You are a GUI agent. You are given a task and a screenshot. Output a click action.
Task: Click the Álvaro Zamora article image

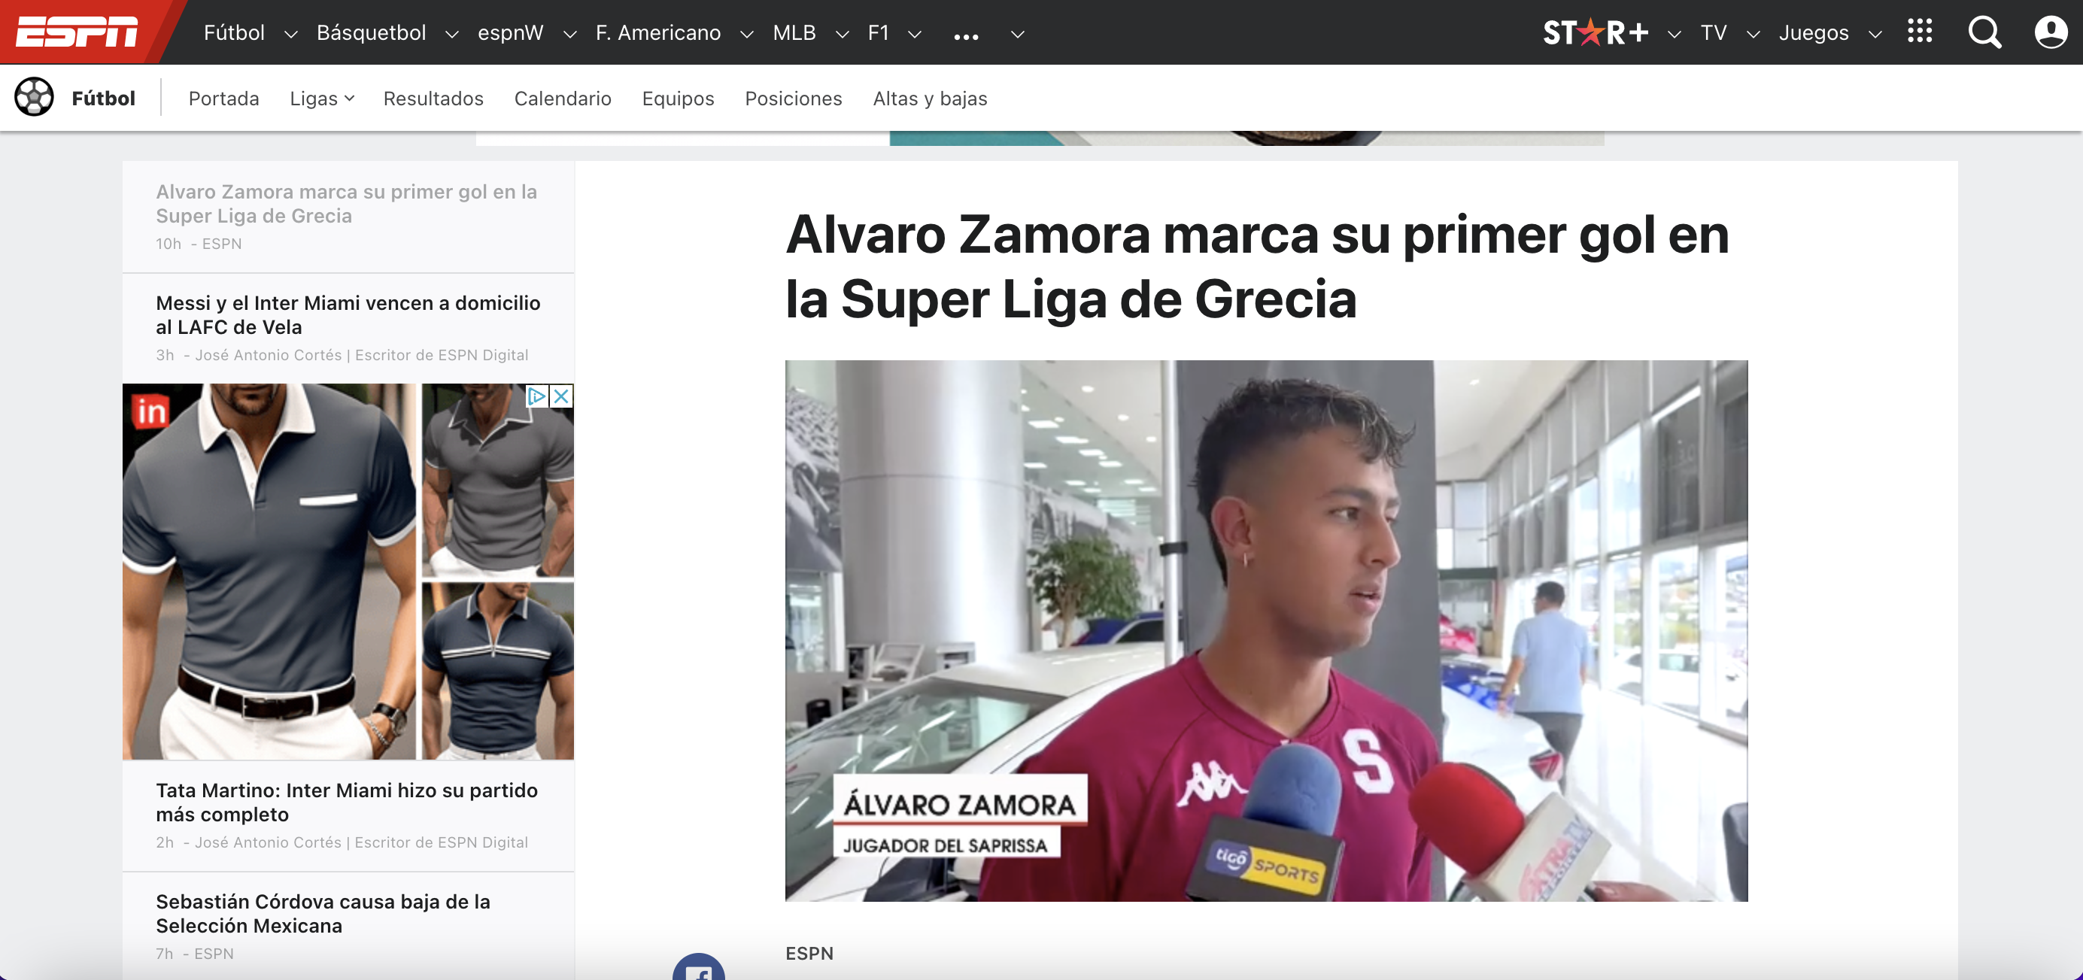[x=1266, y=631]
